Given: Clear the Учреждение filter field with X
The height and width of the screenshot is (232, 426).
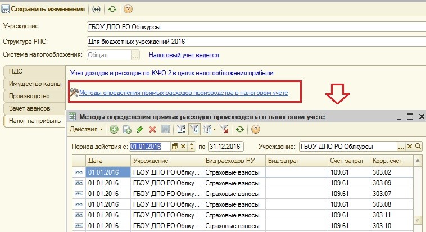Looking at the screenshot, I should (x=410, y=146).
